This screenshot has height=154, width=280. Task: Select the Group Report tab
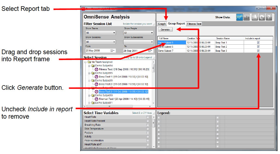point(176,23)
